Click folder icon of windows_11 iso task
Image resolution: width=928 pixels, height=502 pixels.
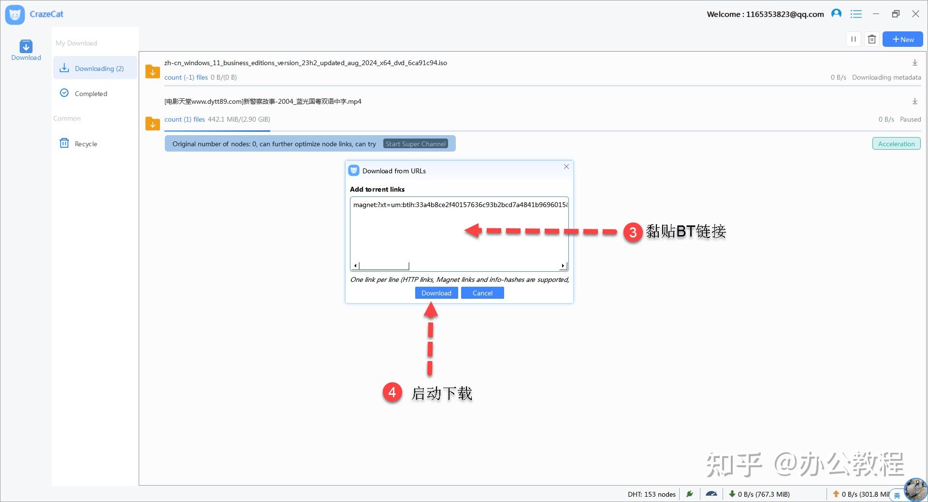click(x=153, y=72)
